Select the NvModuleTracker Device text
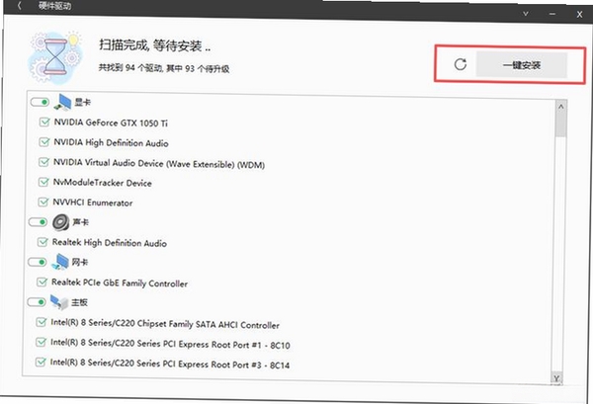This screenshot has height=404, width=593. (x=103, y=183)
